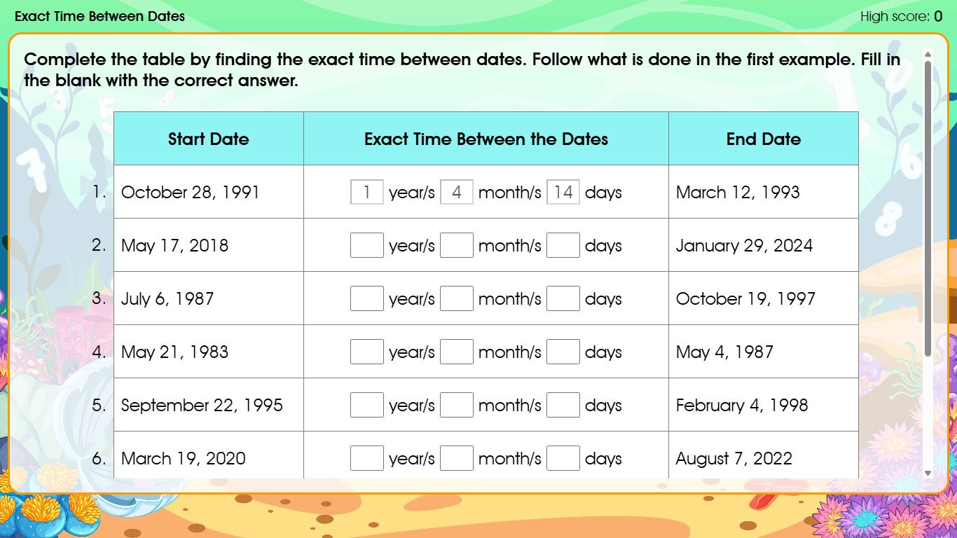This screenshot has height=538, width=957.
Task: Click the example days box showing 14
Action: (x=563, y=192)
